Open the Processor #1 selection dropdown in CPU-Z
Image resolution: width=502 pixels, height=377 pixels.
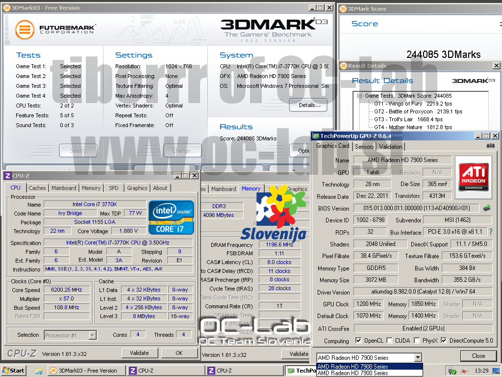[x=93, y=335]
